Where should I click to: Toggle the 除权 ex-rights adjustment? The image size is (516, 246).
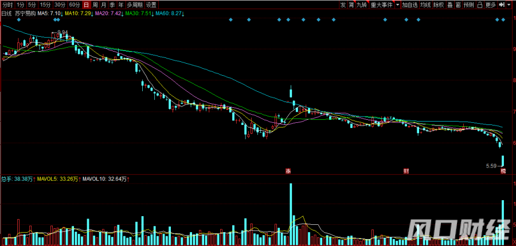click(x=438, y=5)
